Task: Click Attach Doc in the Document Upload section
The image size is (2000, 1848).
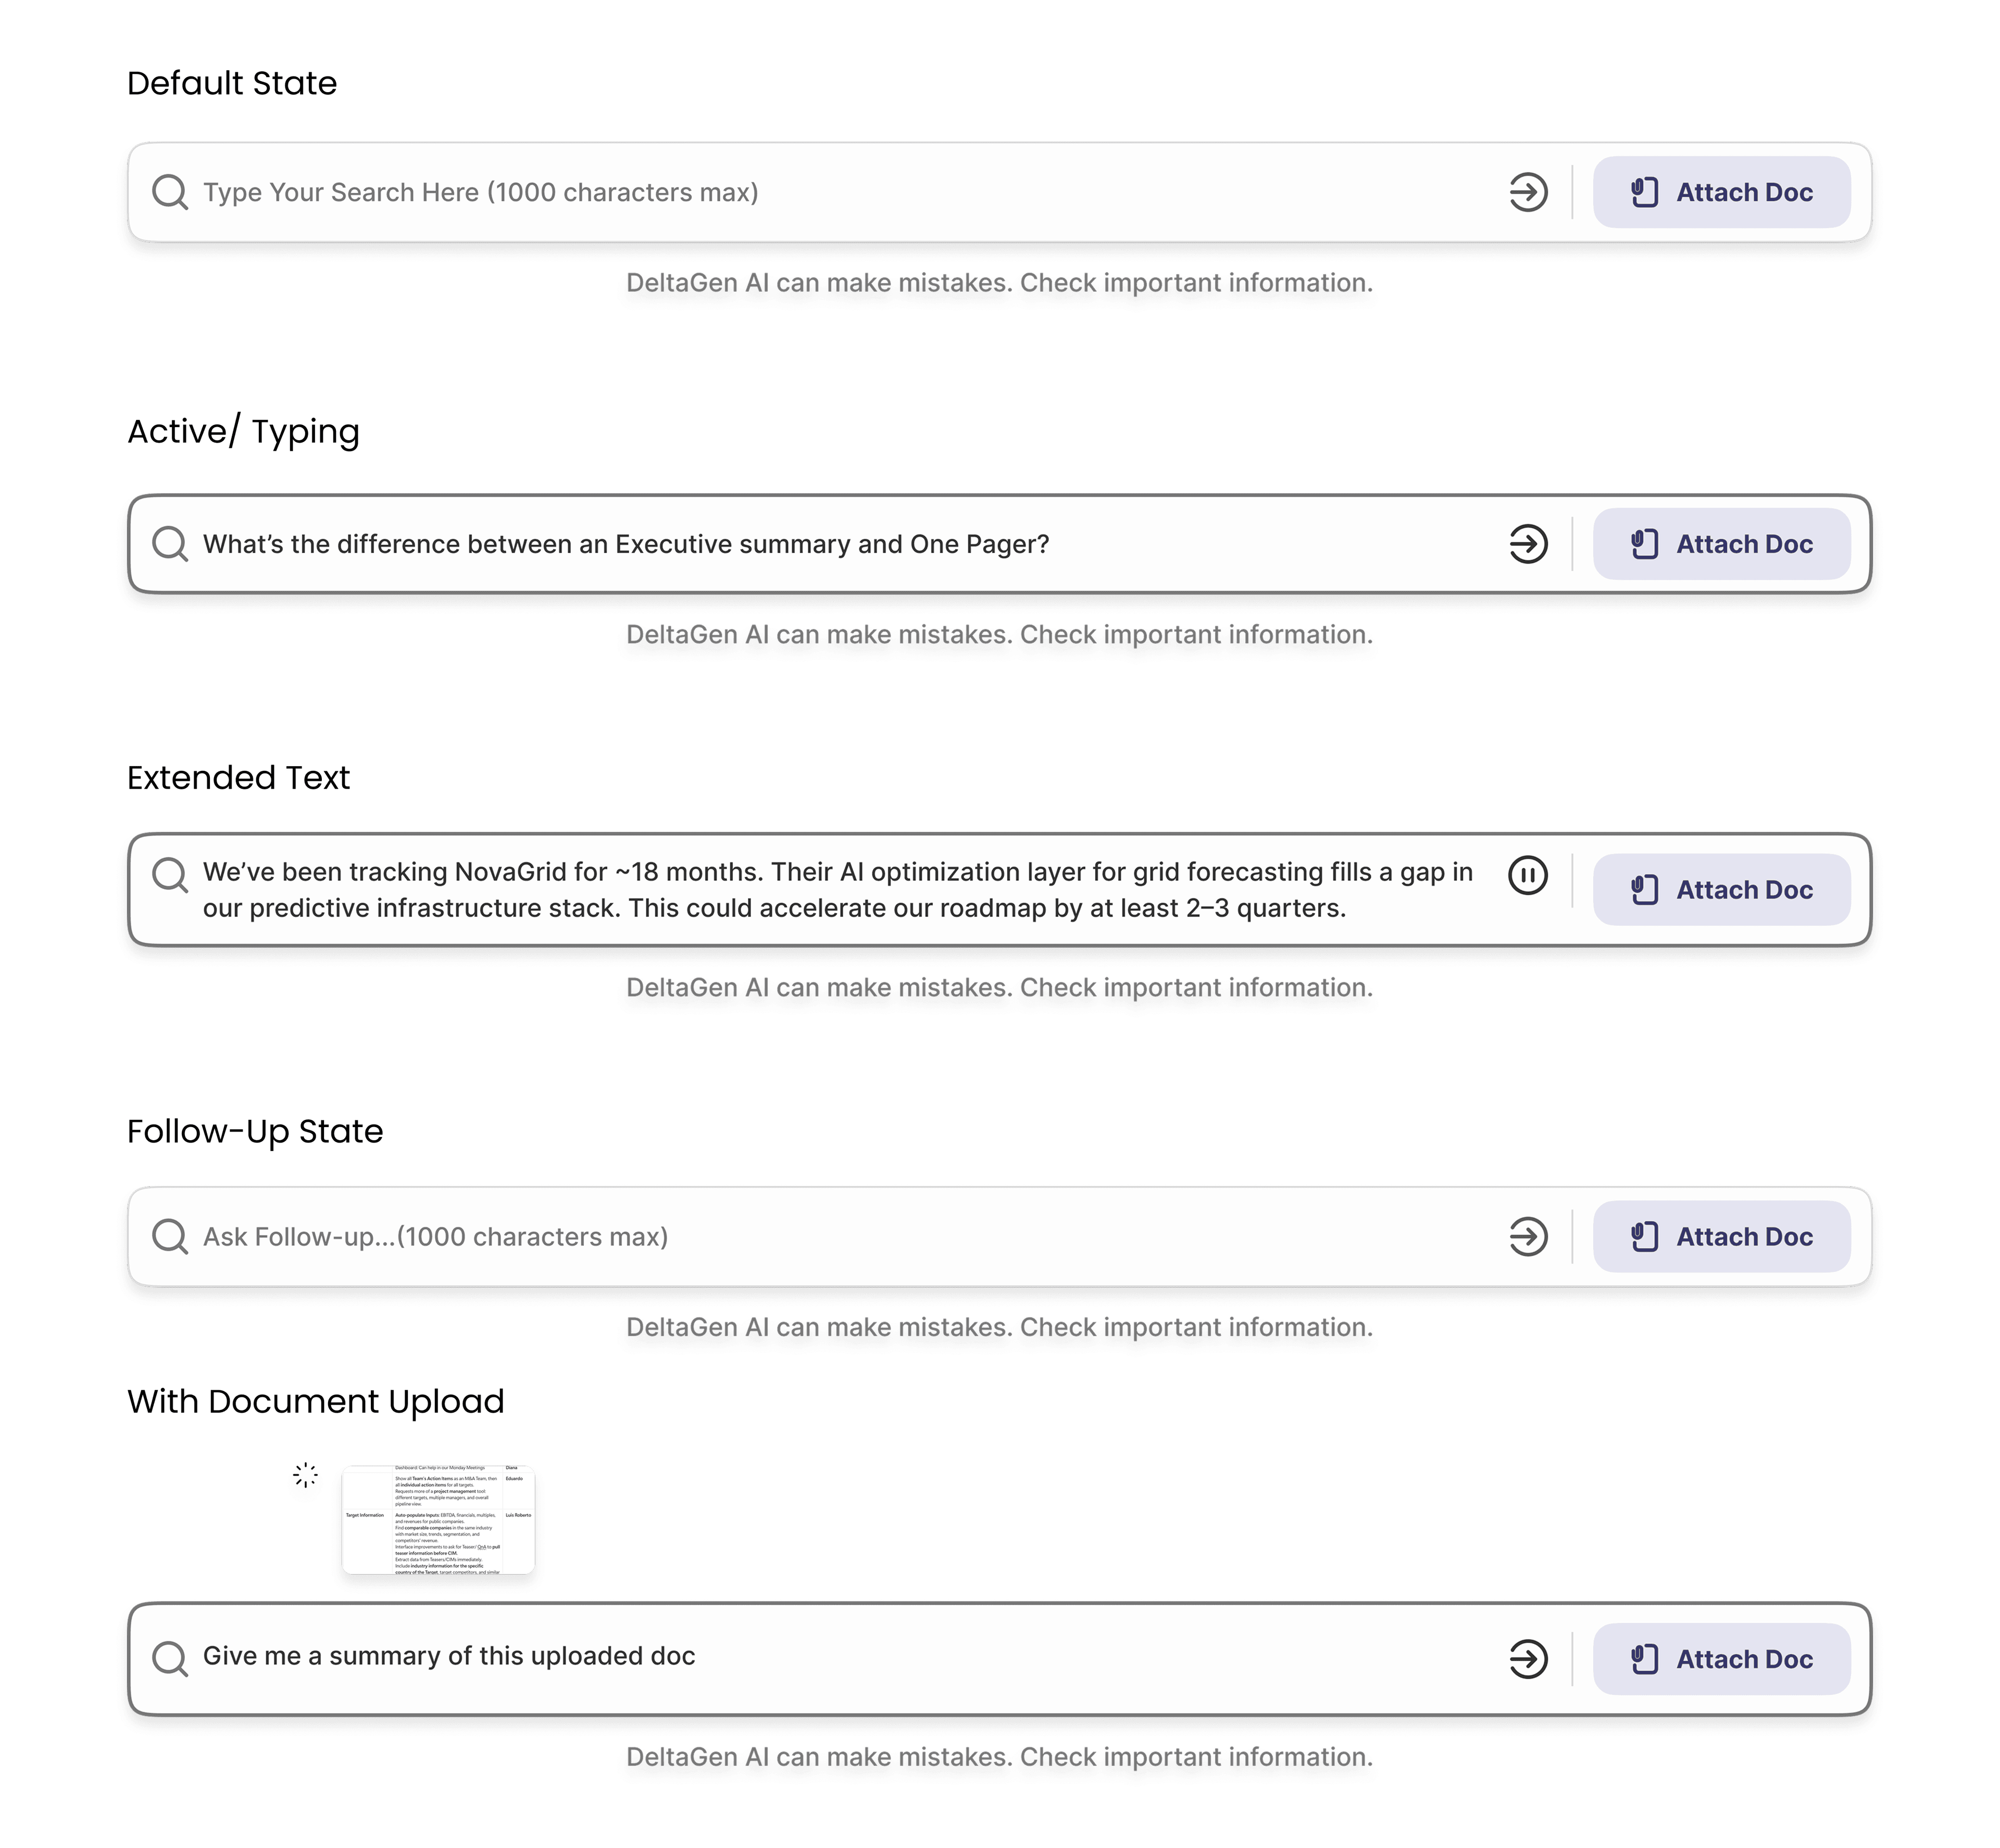Action: [1721, 1657]
